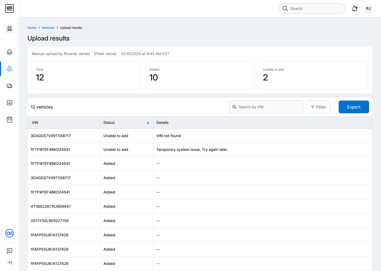This screenshot has width=381, height=271.
Task: Open the feedback chat icon
Action: pos(10,251)
